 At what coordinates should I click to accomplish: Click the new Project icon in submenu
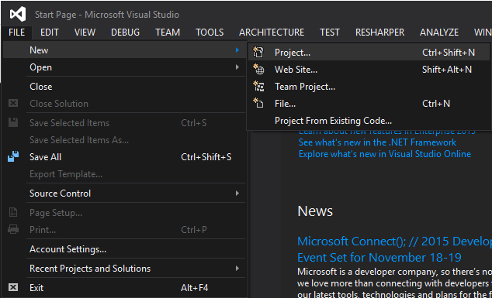(x=258, y=53)
